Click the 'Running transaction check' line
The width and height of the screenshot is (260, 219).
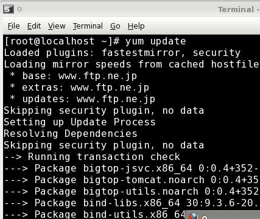[x=92, y=157]
